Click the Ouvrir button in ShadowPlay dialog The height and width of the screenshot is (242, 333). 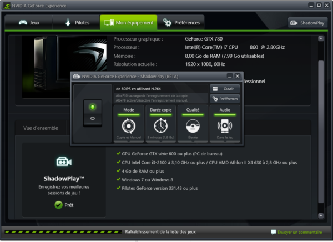(225, 89)
